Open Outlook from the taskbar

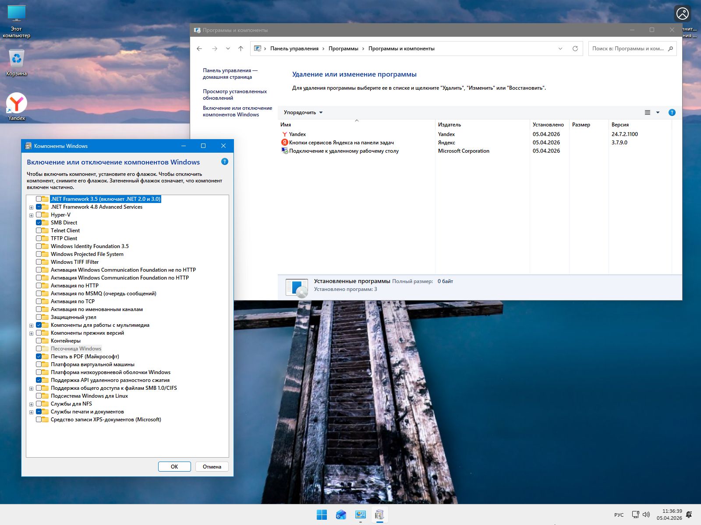click(341, 515)
